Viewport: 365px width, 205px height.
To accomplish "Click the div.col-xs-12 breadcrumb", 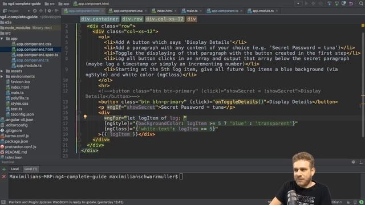I will (x=165, y=19).
